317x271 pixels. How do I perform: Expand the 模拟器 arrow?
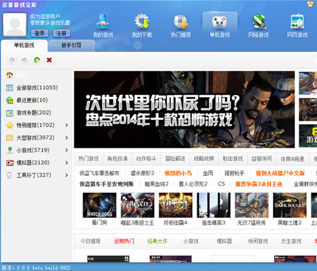66,162
